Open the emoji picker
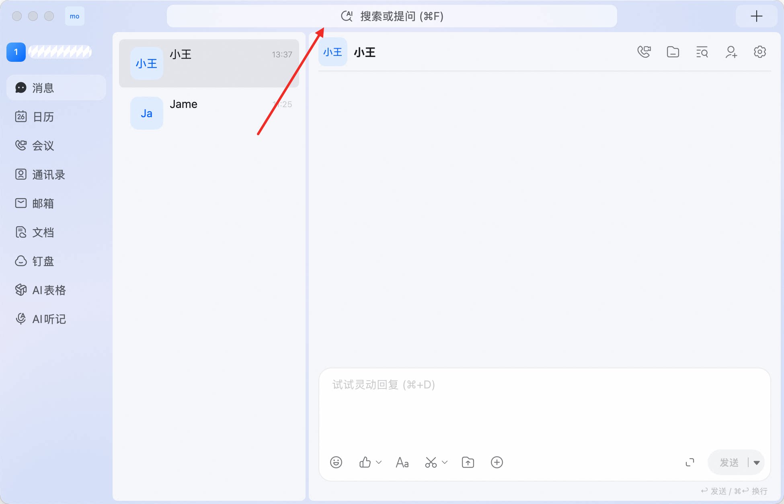This screenshot has height=504, width=784. 336,462
